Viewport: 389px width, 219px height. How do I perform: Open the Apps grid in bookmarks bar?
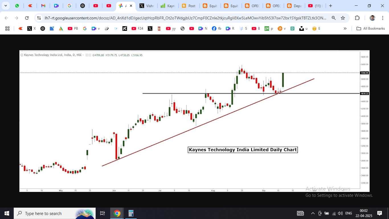[x=7, y=29]
